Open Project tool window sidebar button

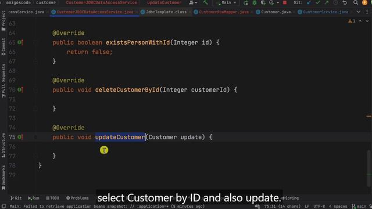3,21
